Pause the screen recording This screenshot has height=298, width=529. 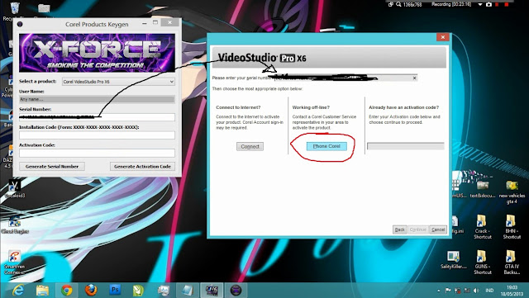[497, 4]
